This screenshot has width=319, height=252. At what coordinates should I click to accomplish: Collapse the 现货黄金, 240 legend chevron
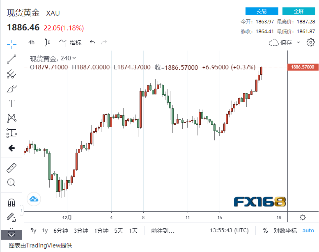(x=74, y=58)
